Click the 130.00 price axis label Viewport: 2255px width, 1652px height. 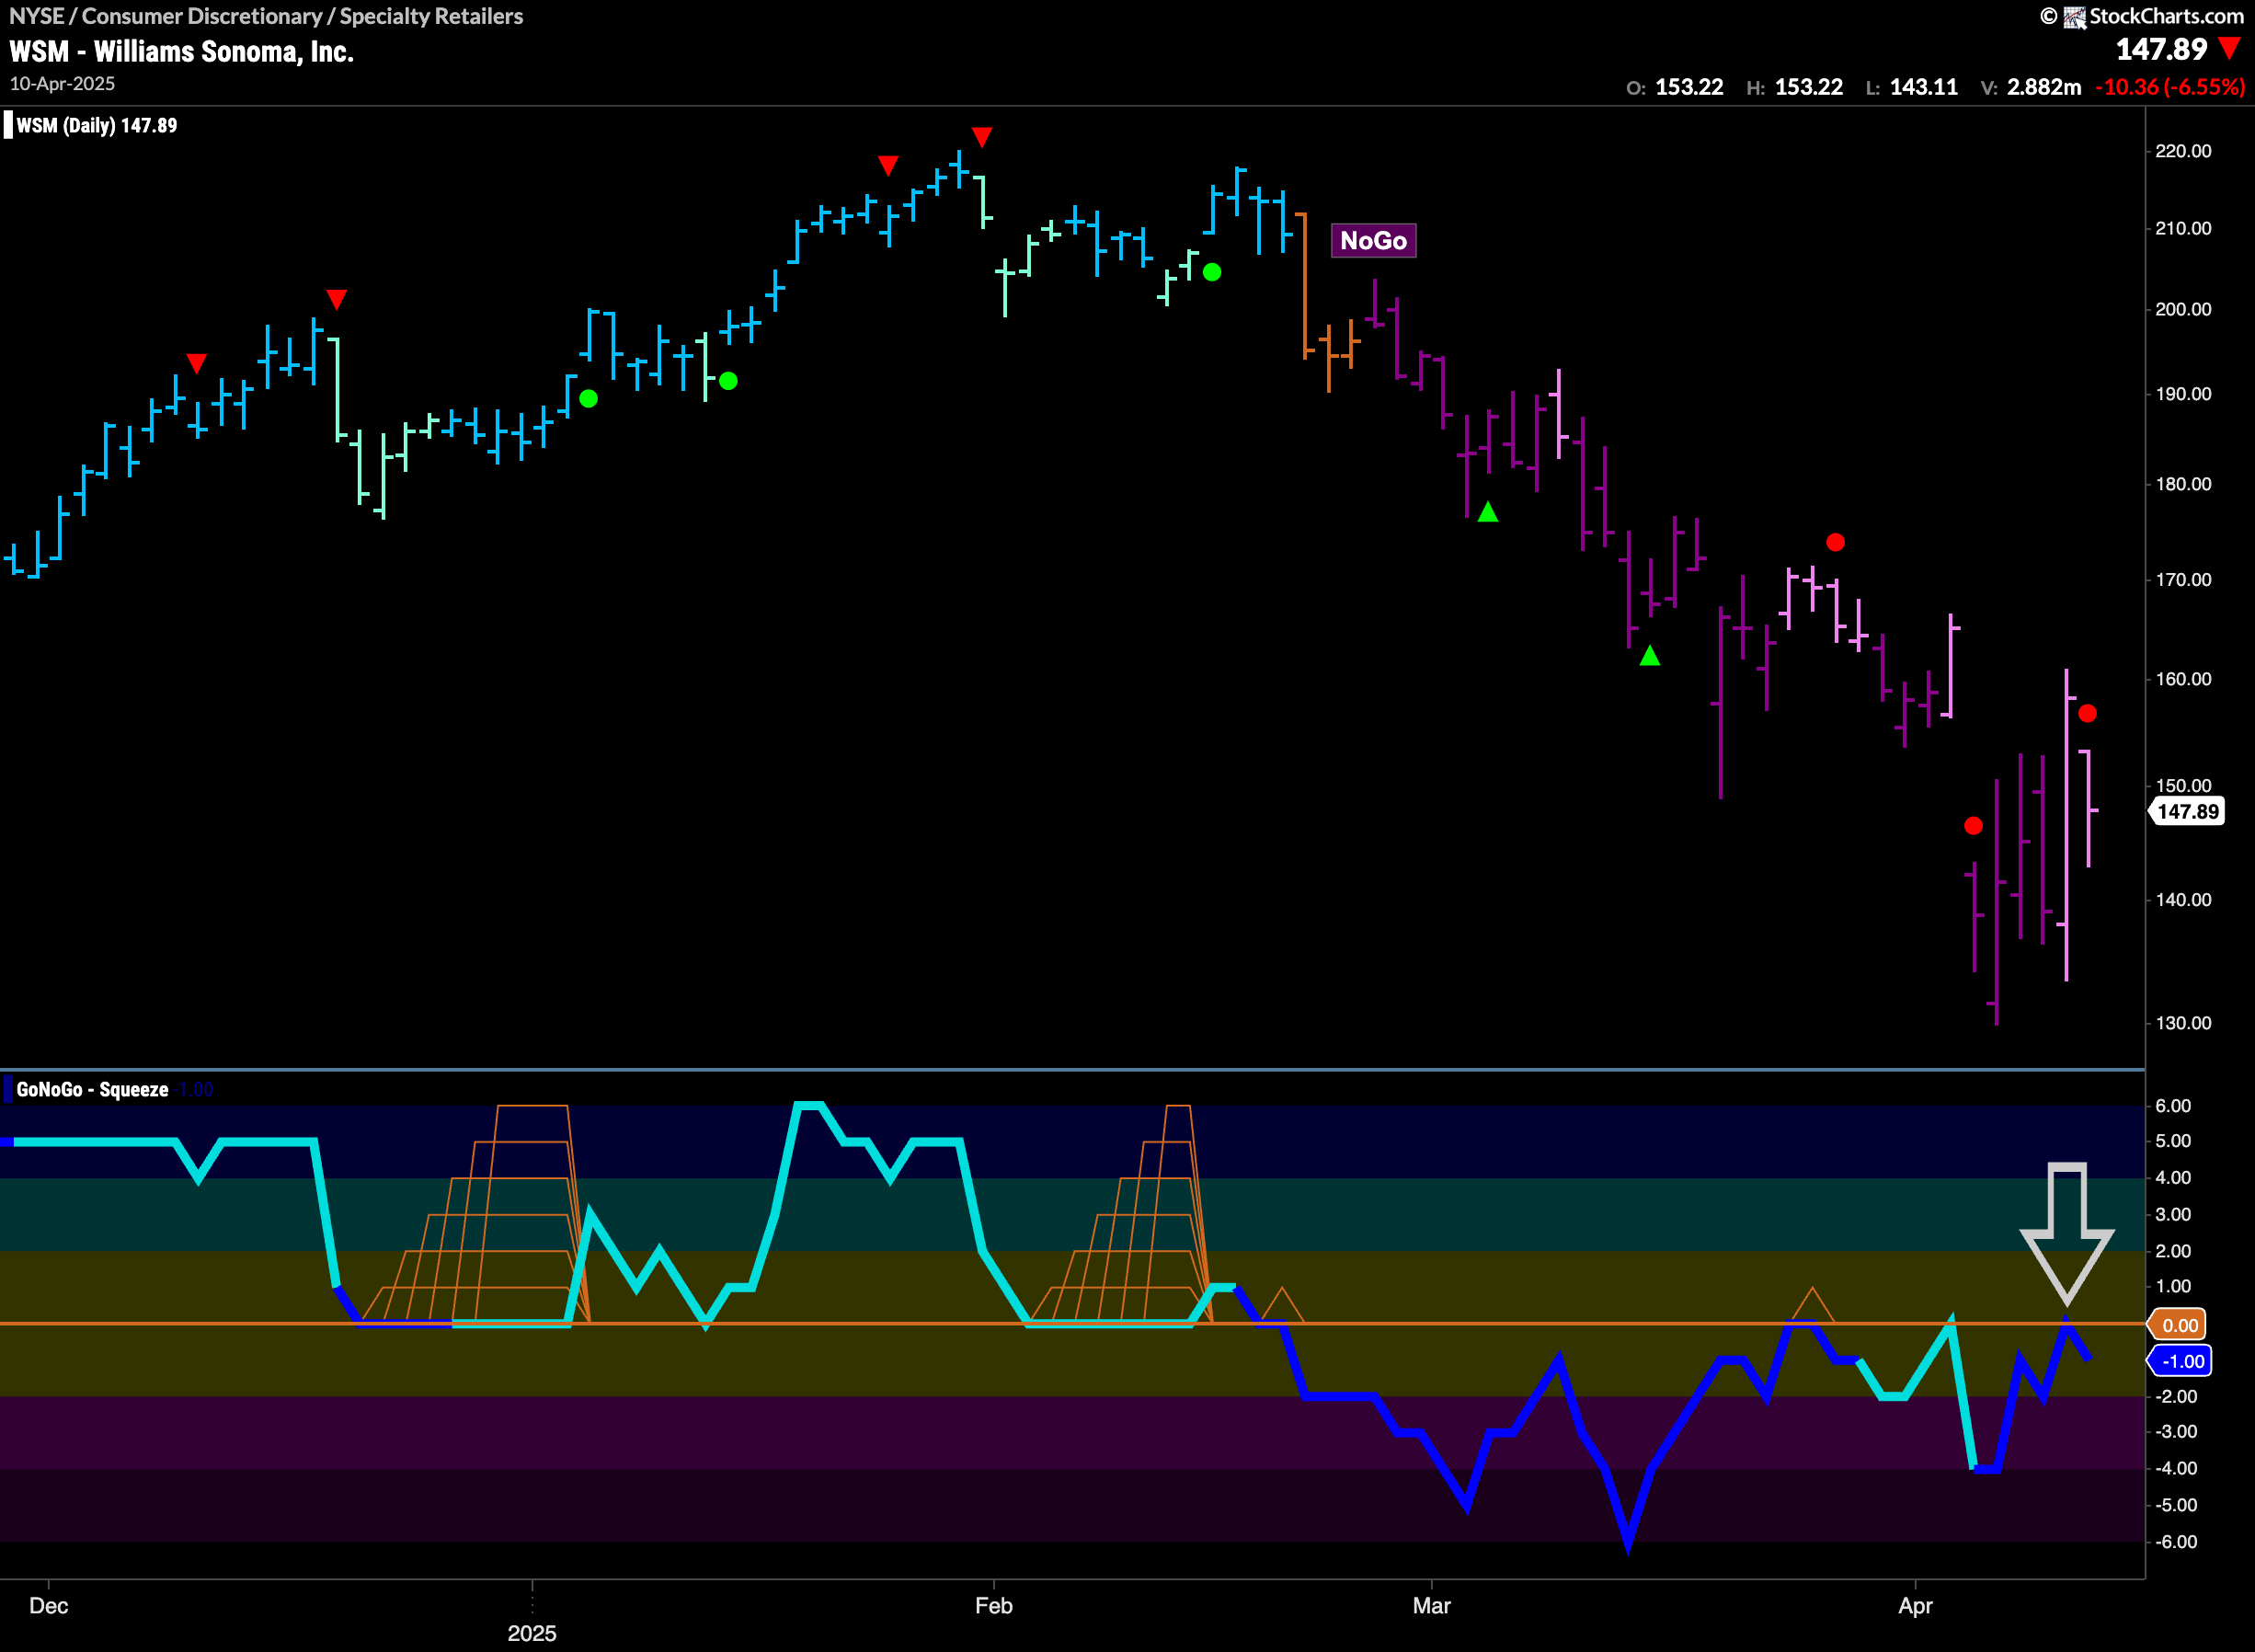click(2183, 1023)
